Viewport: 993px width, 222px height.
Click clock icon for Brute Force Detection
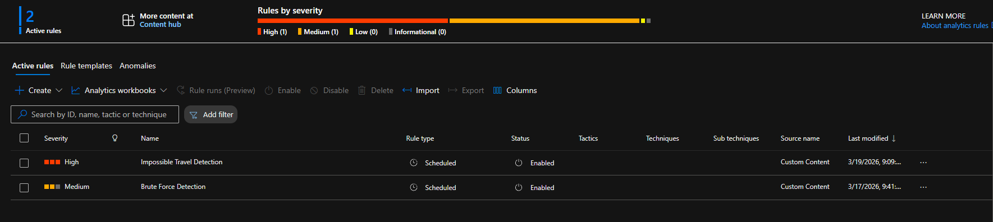(414, 187)
